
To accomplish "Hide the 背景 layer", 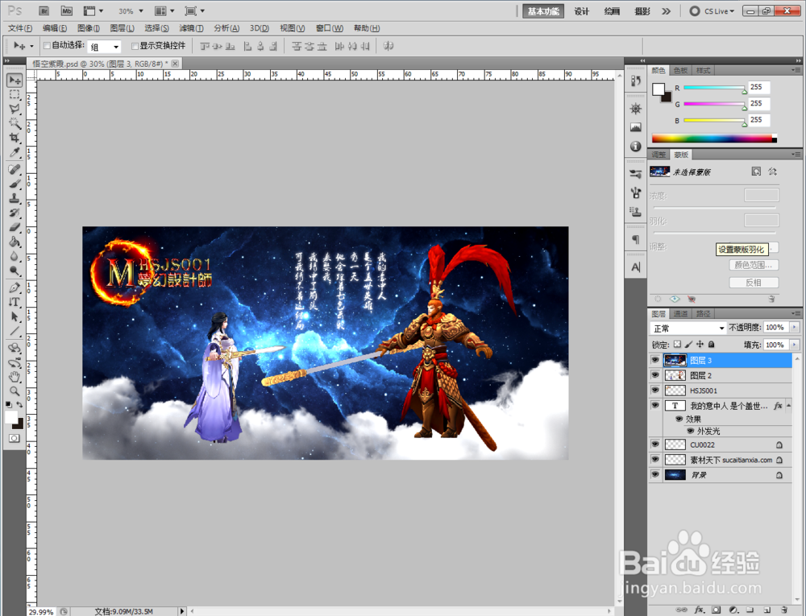I will tap(654, 475).
